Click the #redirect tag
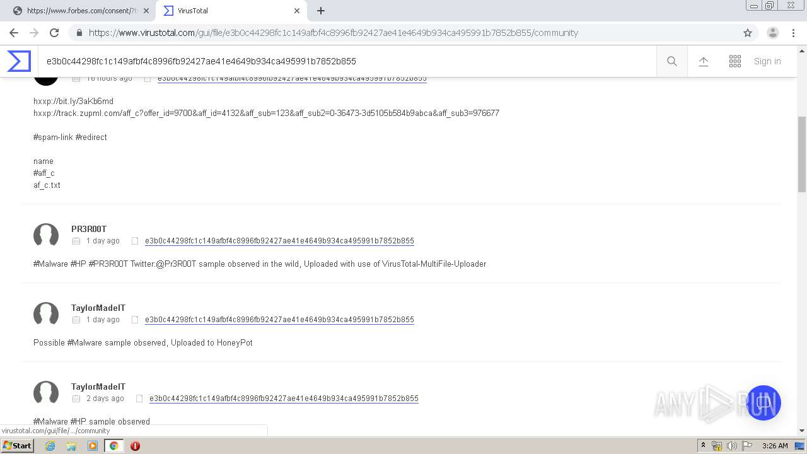807x454 pixels. [91, 137]
